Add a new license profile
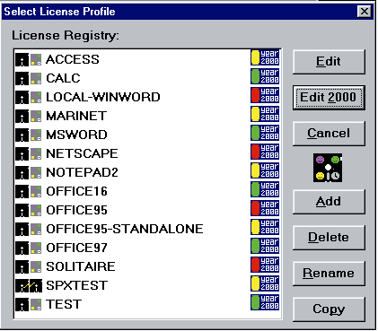 [329, 202]
